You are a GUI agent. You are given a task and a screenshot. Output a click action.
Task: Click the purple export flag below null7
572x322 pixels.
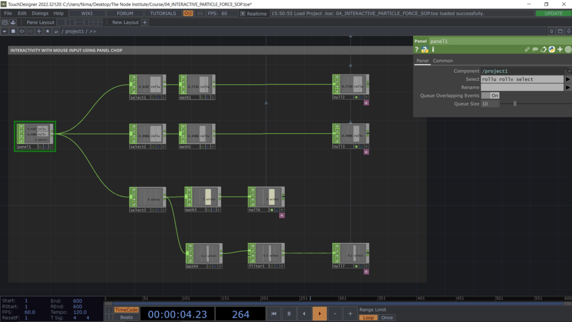point(366,272)
